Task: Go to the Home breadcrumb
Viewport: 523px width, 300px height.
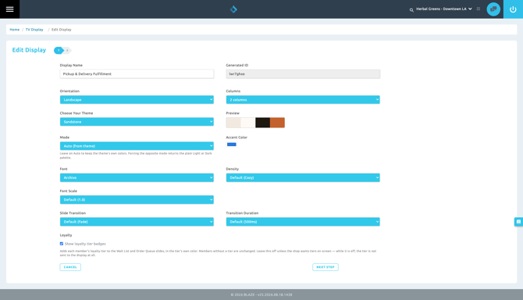Action: point(14,30)
